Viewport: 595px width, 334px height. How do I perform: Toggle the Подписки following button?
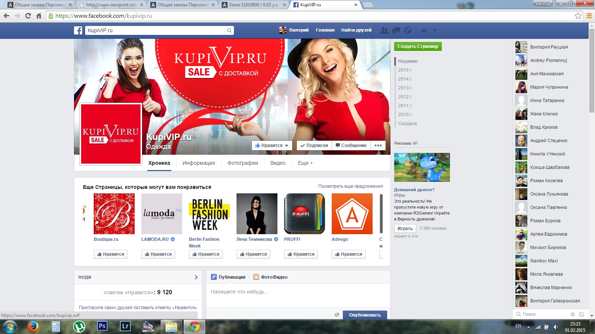(314, 145)
